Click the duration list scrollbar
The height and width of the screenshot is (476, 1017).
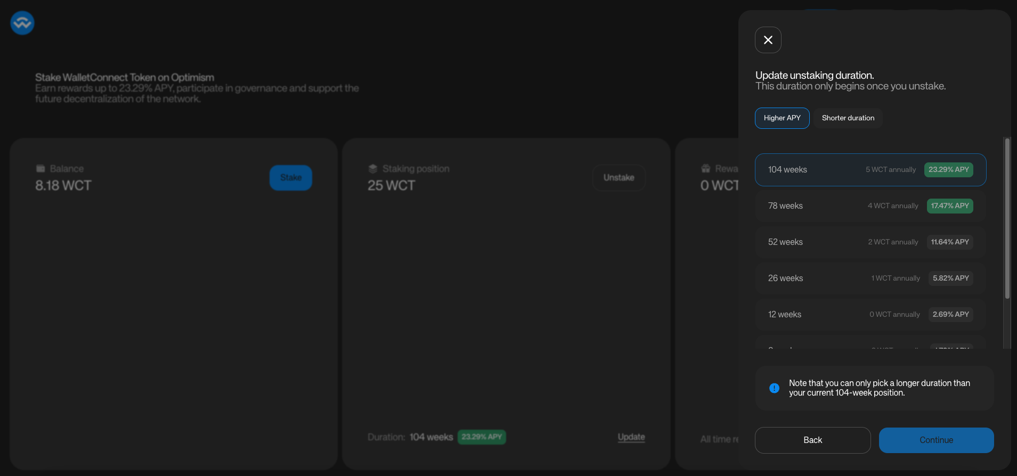tap(1007, 218)
